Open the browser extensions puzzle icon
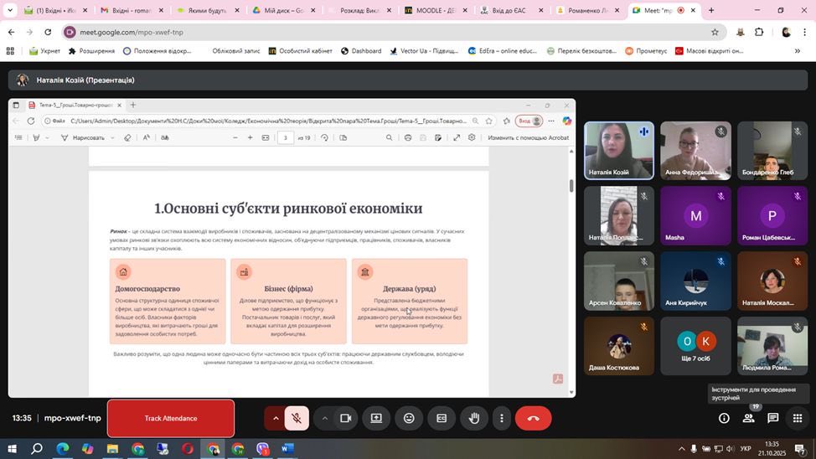The width and height of the screenshot is (816, 459). click(x=759, y=33)
